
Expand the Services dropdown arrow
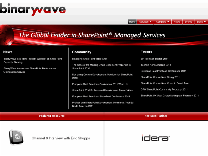150,22
